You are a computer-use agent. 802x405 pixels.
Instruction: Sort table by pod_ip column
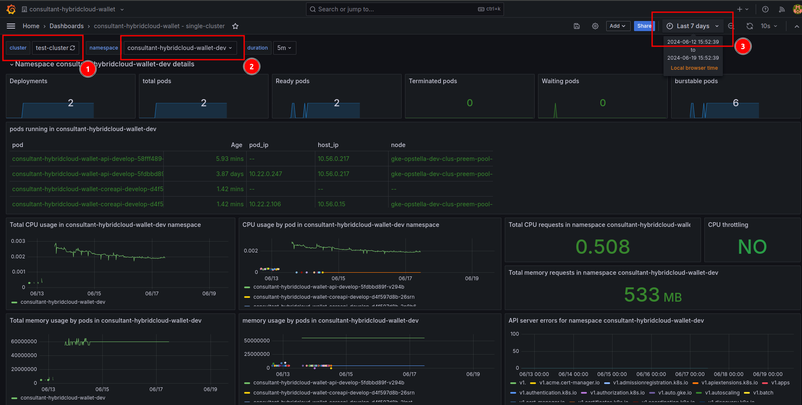[x=259, y=145]
